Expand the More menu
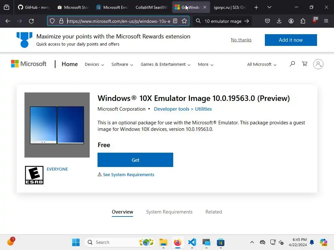334x250 pixels. (205, 64)
